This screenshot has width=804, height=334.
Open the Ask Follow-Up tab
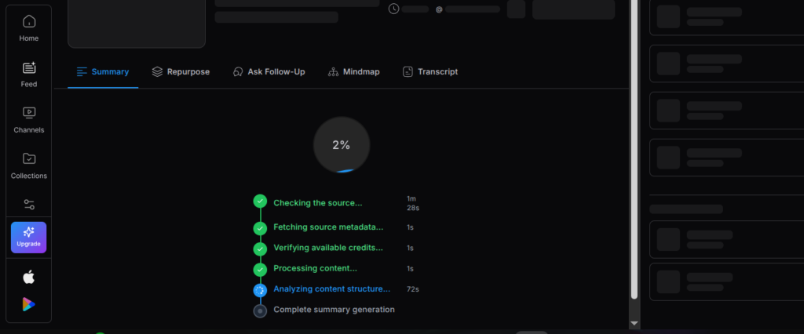tap(269, 72)
